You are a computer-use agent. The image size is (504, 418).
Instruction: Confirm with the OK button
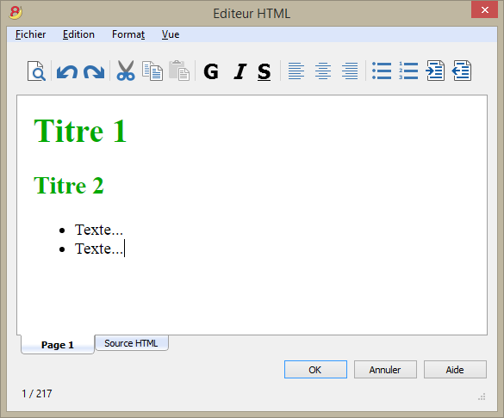[315, 370]
